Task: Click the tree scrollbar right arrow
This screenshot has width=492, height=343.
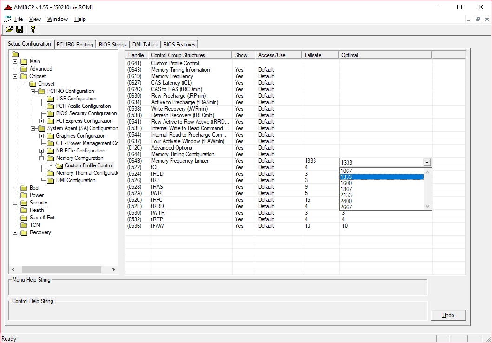Action: coord(113,270)
